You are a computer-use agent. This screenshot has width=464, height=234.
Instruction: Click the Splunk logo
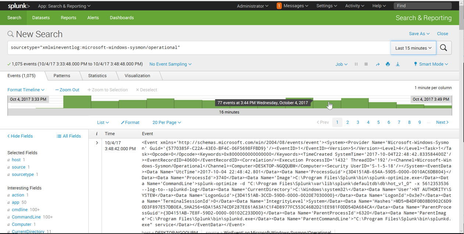(19, 6)
